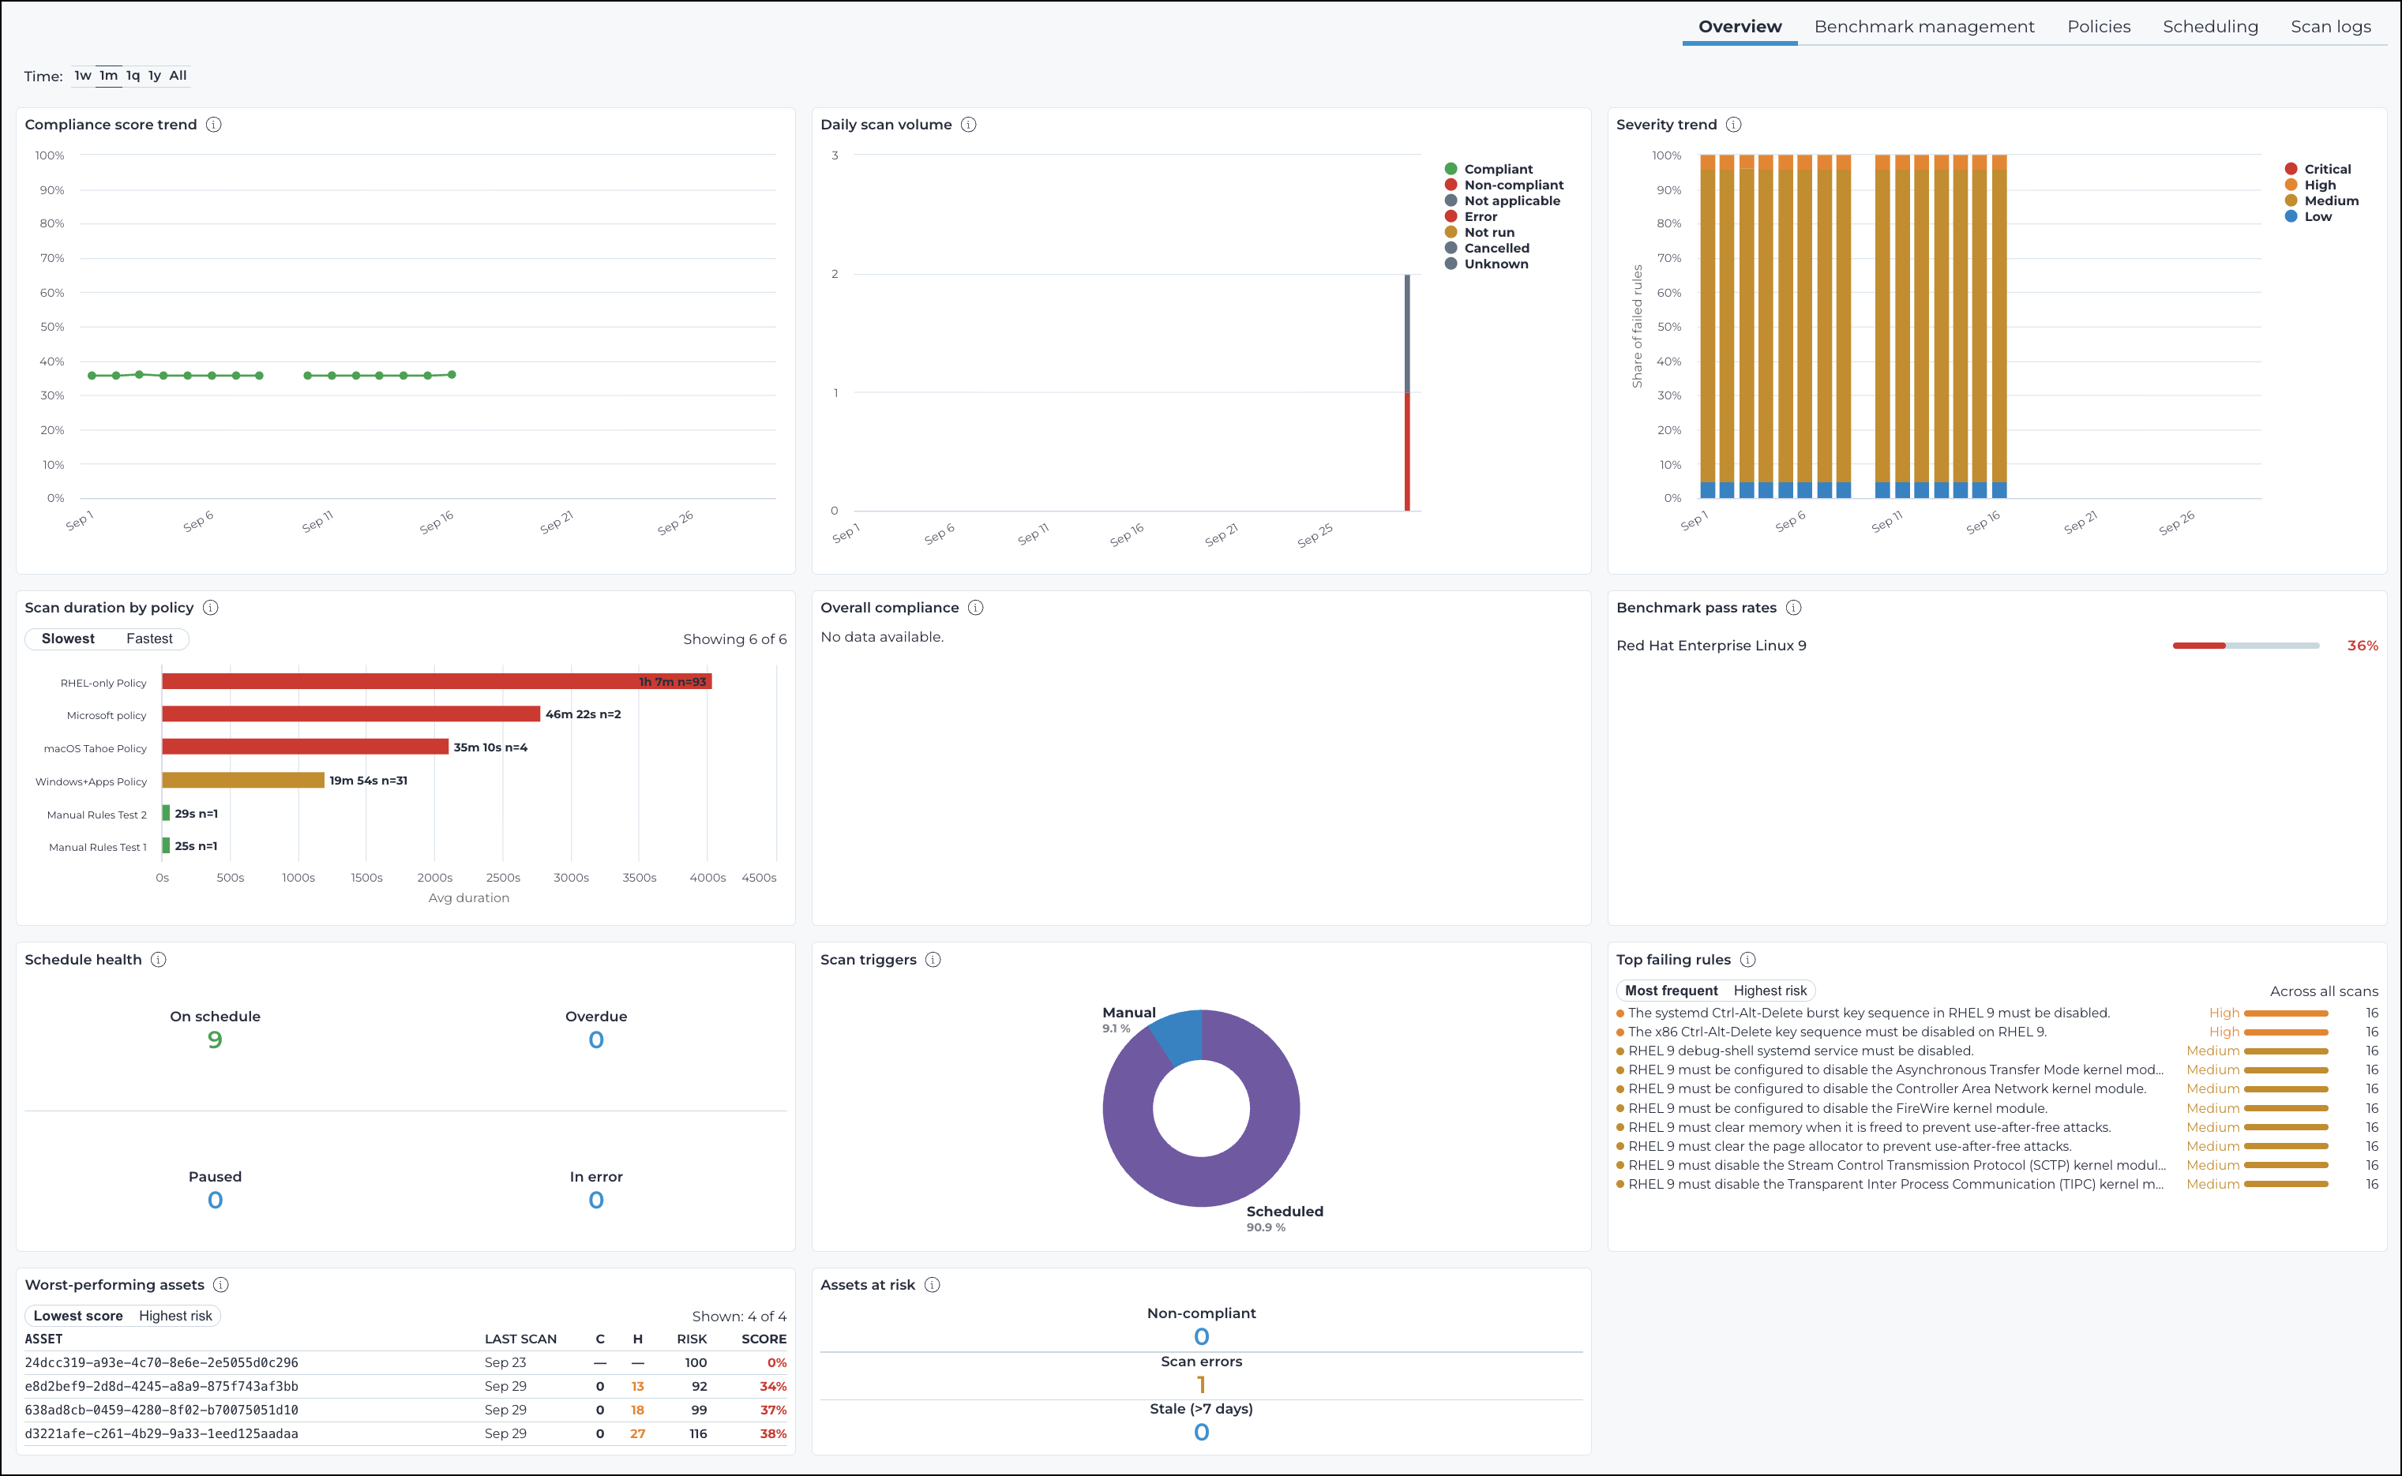
Task: Select rule 'RHEL 9 debug-shell systemd service must be disabled'
Action: 1800,1051
